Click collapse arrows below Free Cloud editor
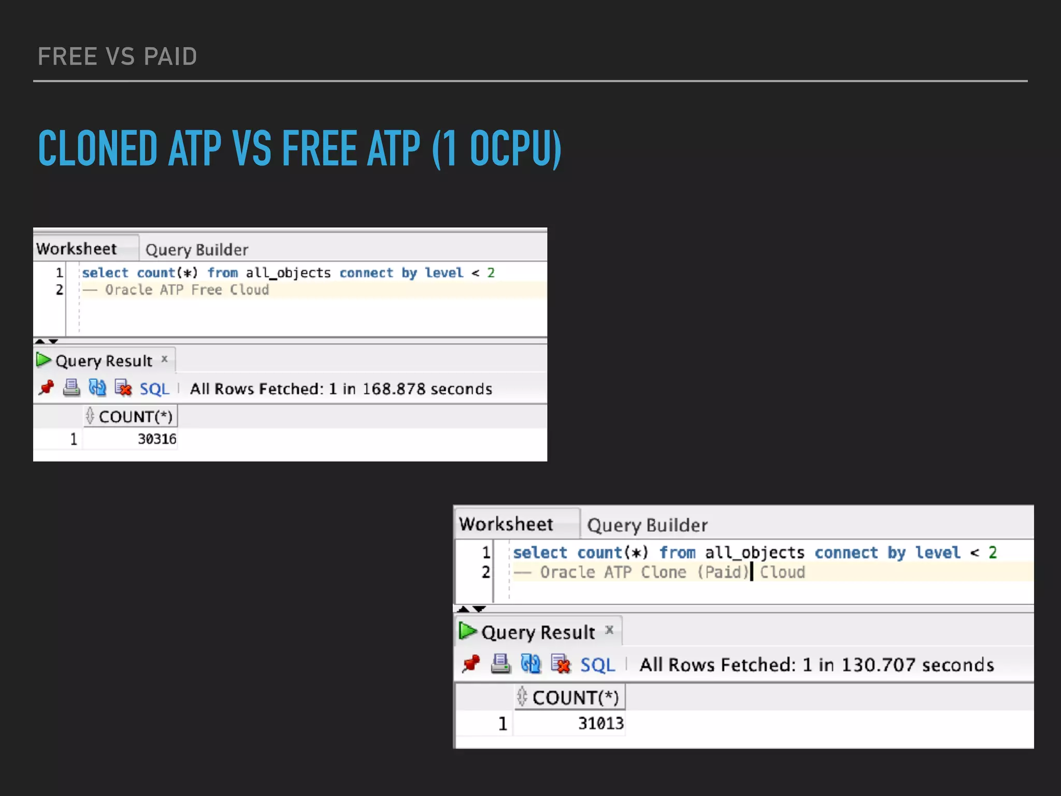 (x=46, y=342)
